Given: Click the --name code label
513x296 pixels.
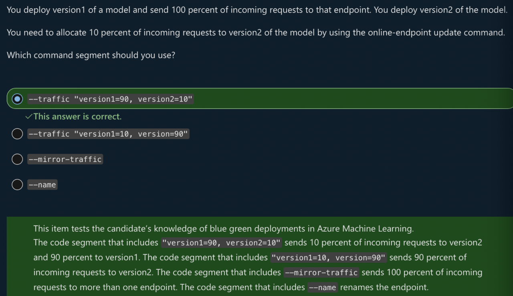Looking at the screenshot, I should click(42, 185).
